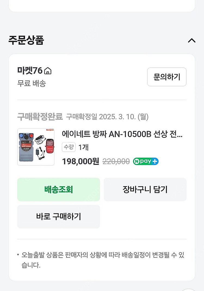Tap the 198,000원 sale price
The image size is (204, 291).
click(x=81, y=161)
